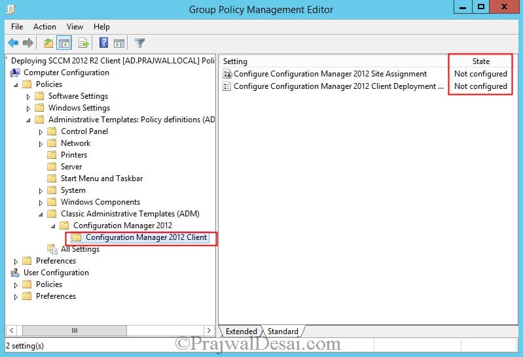Image resolution: width=523 pixels, height=357 pixels.
Task: Click the Client Deployment policy setting icon
Action: (x=227, y=86)
